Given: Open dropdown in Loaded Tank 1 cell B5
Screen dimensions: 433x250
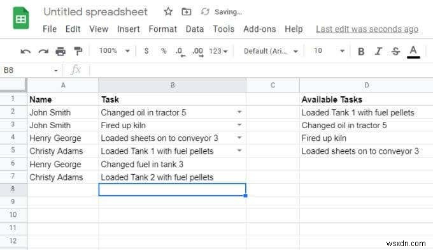Looking at the screenshot, I should (x=239, y=151).
